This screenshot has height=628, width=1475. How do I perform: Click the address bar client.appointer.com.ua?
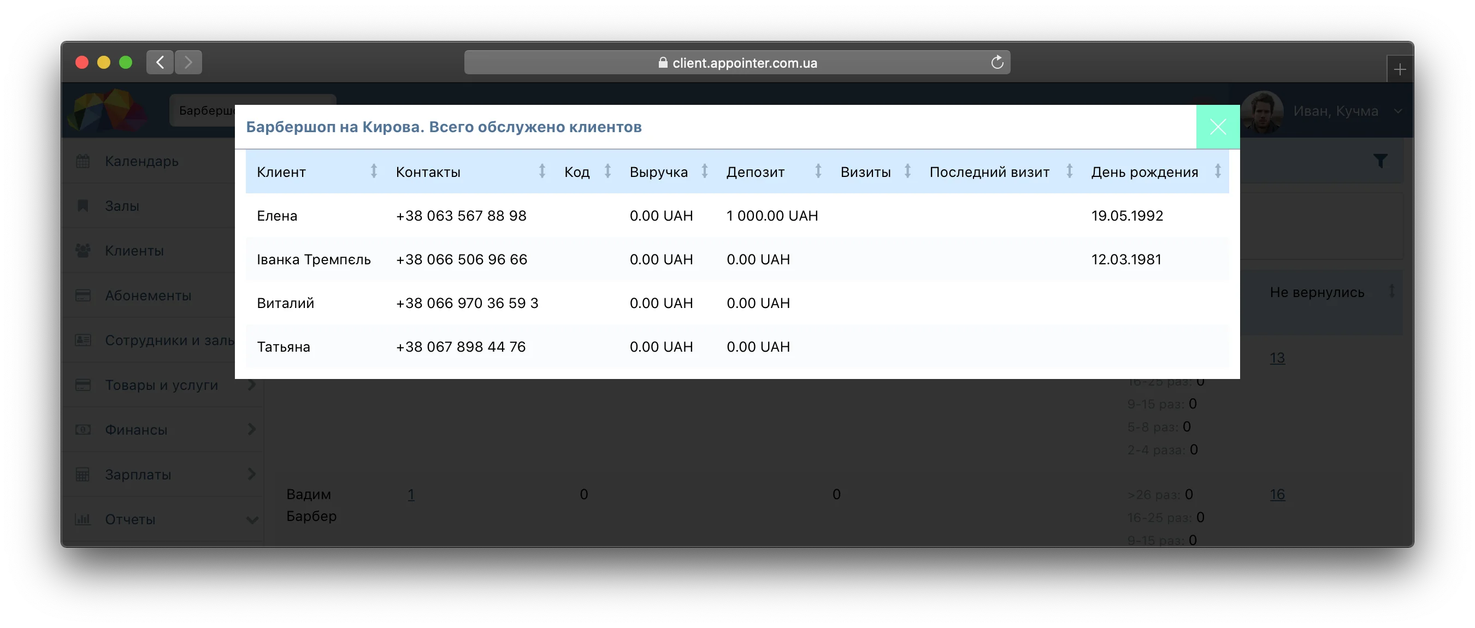(x=737, y=62)
